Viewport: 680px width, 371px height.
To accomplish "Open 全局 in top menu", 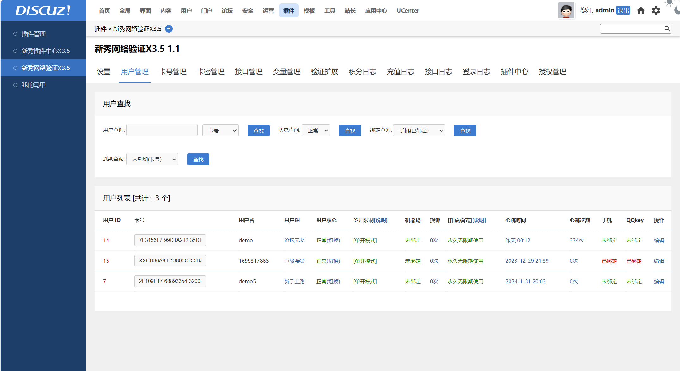I will [125, 10].
